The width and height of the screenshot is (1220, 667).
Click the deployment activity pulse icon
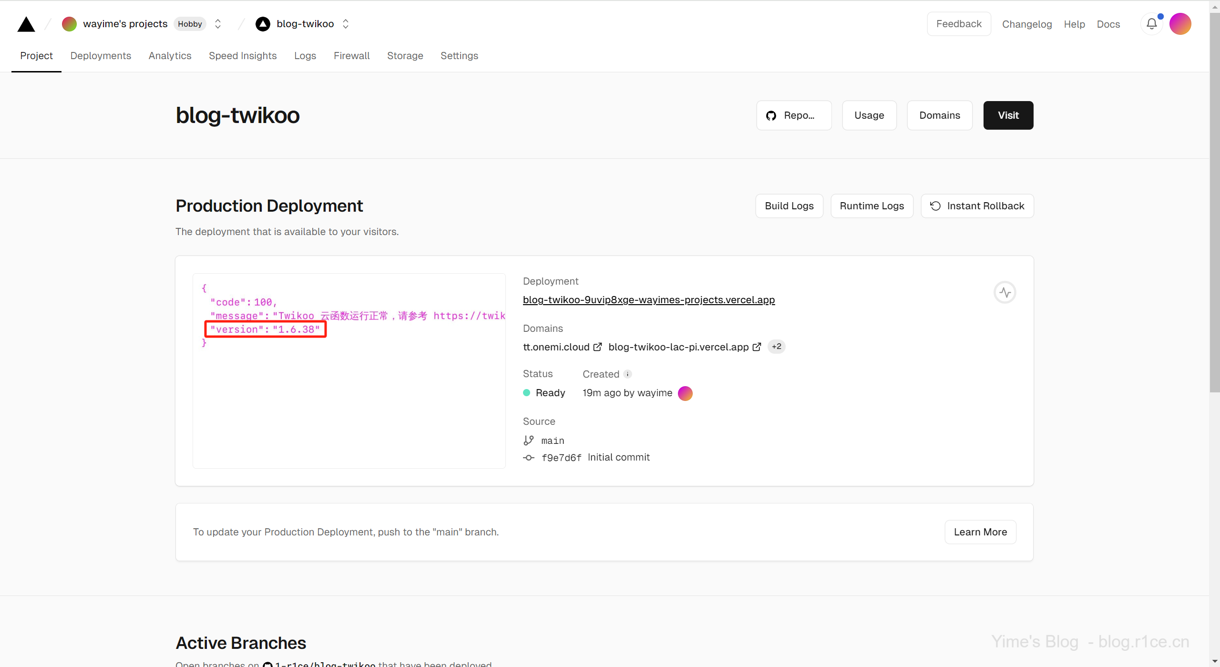point(1005,292)
